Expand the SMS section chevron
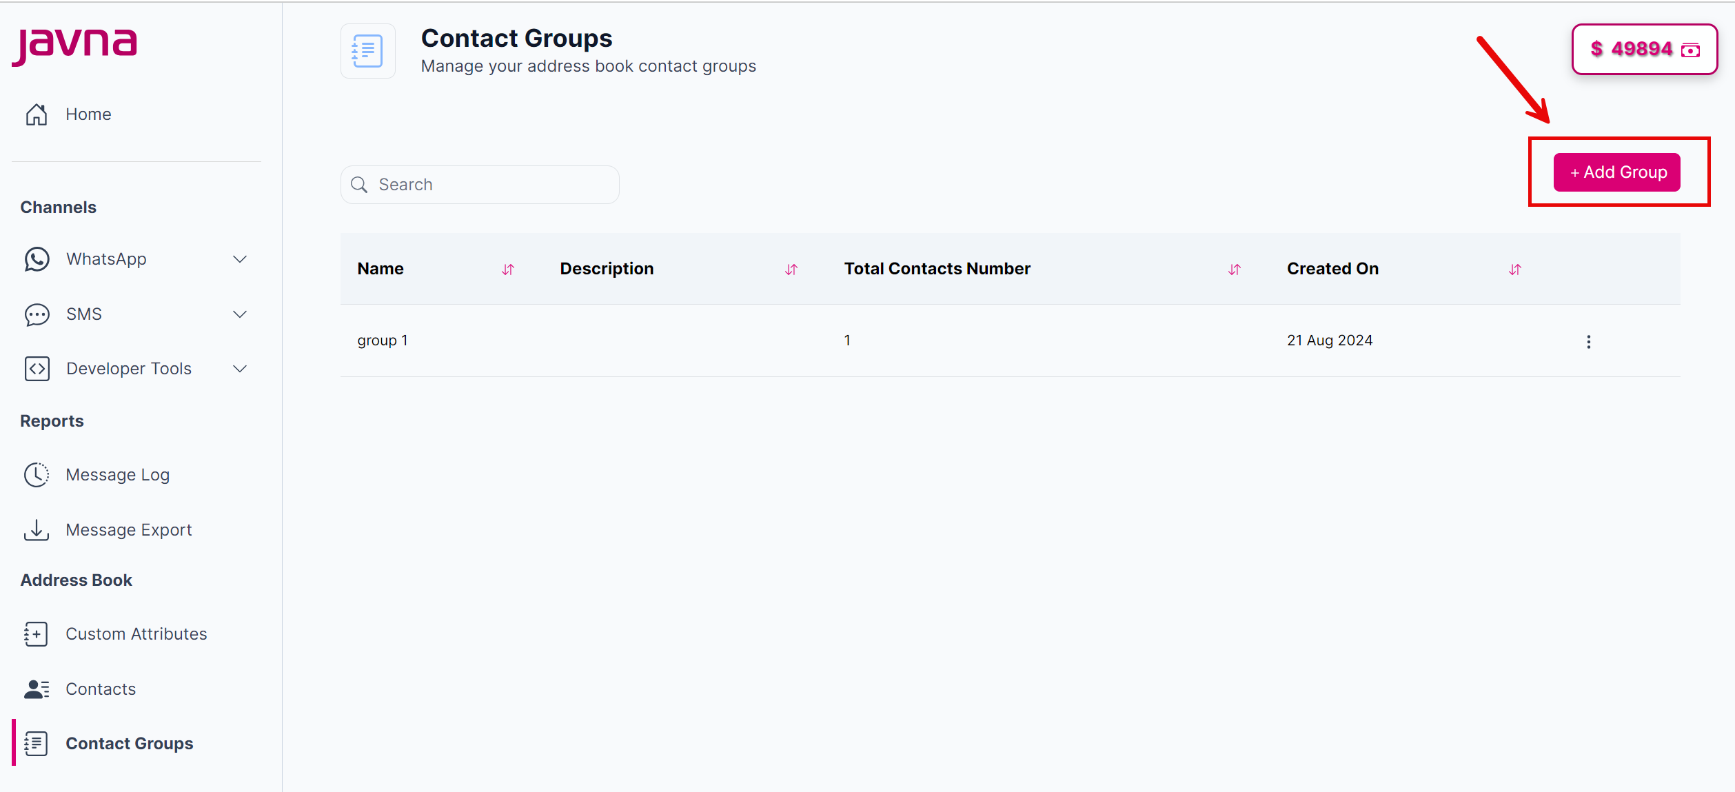 [239, 314]
